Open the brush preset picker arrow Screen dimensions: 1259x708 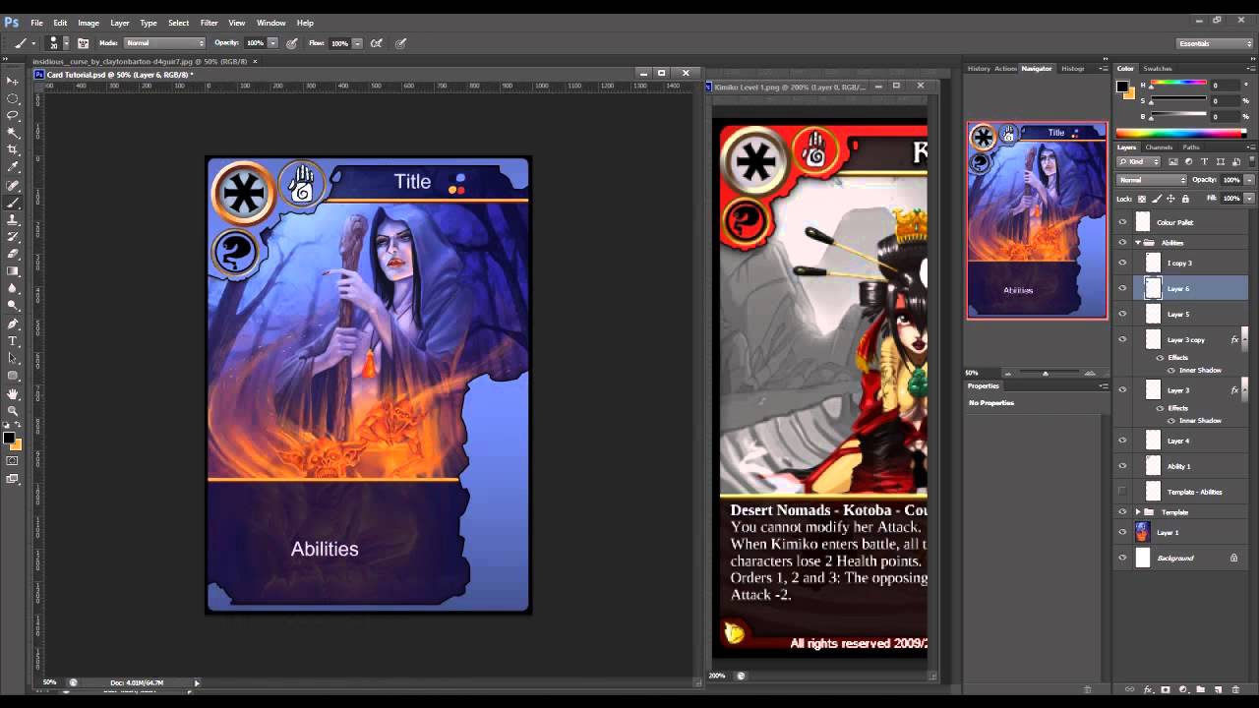click(x=66, y=43)
